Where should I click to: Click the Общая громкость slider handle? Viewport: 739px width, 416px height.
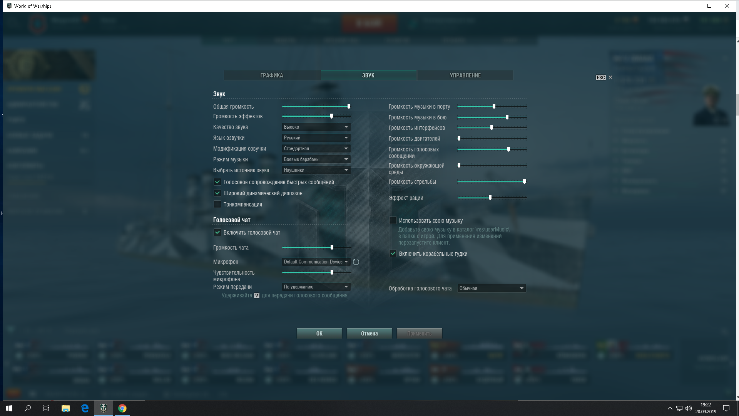point(349,107)
